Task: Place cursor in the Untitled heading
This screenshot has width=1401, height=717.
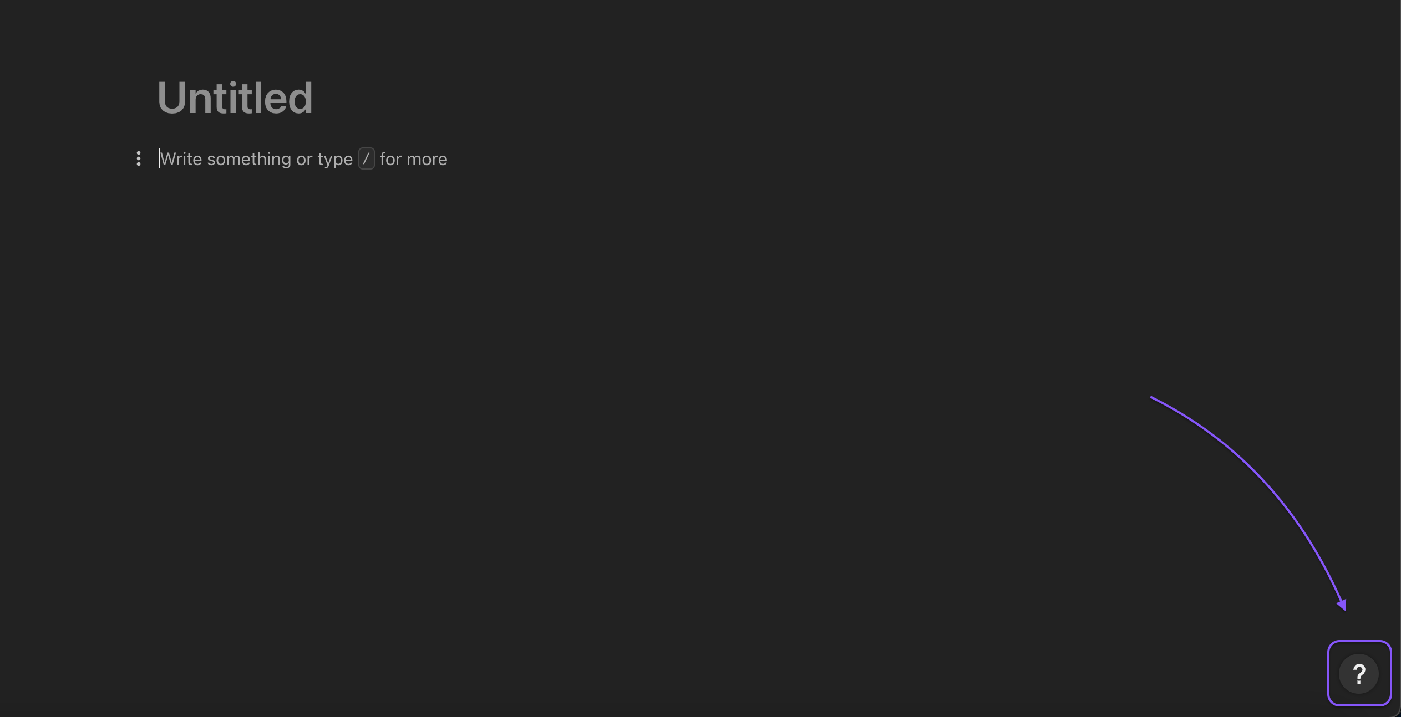Action: click(x=235, y=98)
